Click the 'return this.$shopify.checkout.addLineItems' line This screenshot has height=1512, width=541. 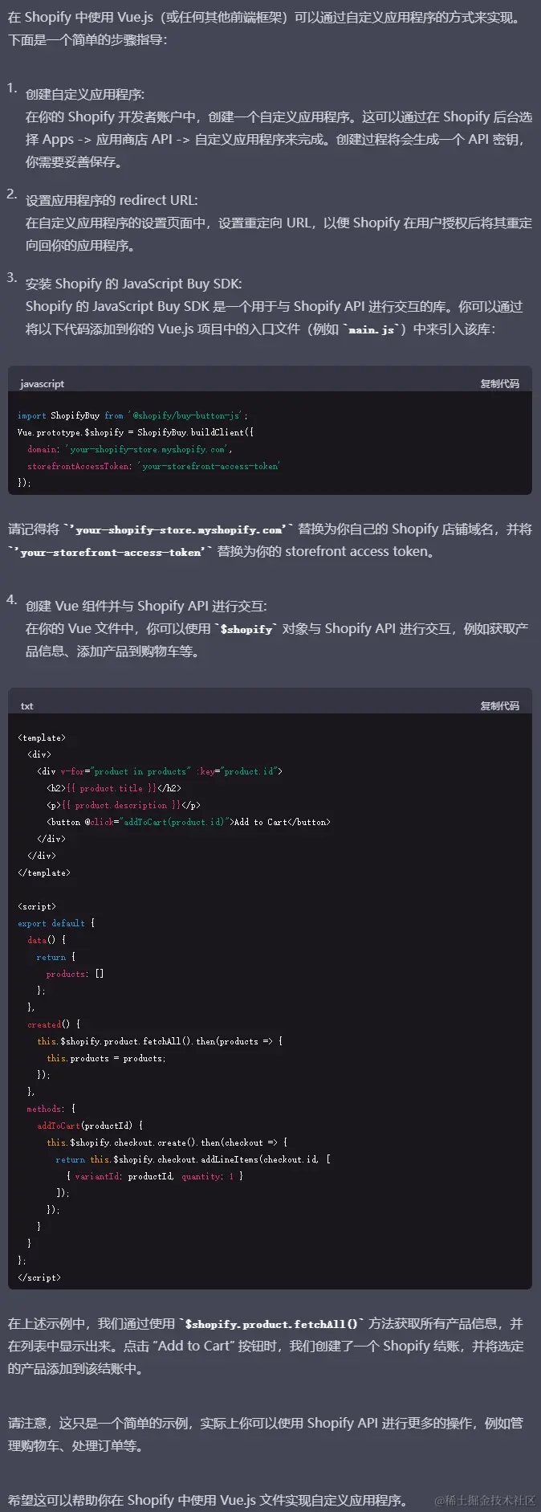(193, 1159)
